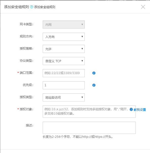Click the 优先级 priority input field
The height and width of the screenshot is (153, 150).
tap(64, 85)
